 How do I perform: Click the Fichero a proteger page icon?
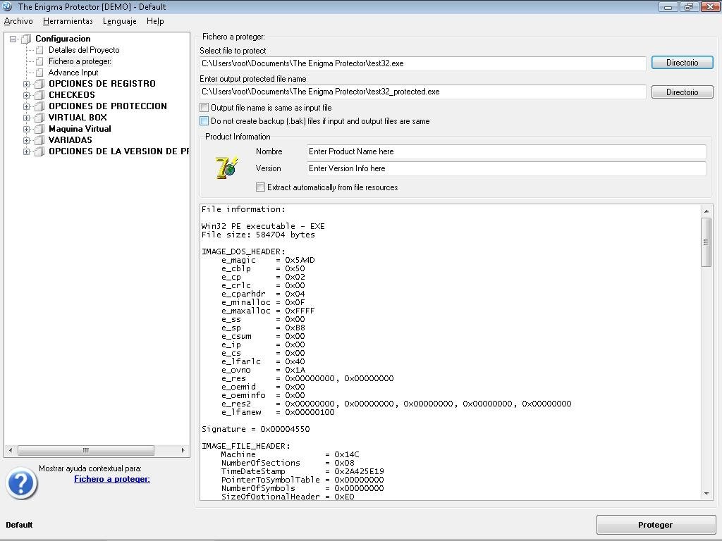click(x=39, y=61)
